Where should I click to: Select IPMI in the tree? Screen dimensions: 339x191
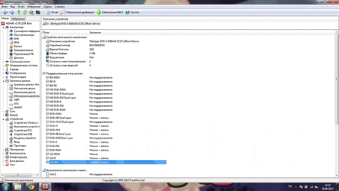coord(16,42)
